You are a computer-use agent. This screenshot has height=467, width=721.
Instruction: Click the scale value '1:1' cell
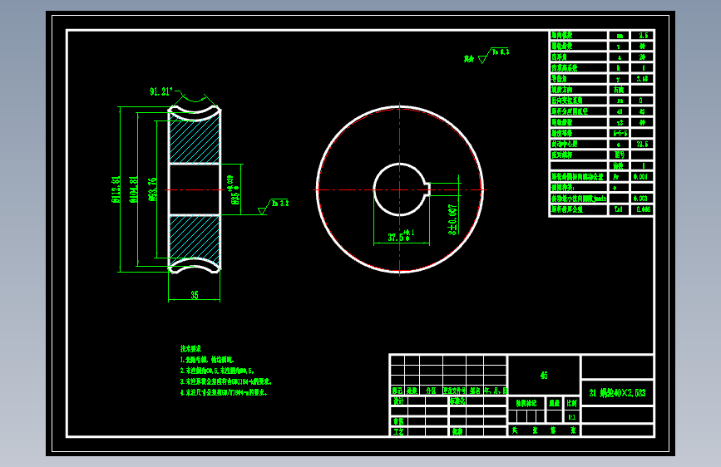click(x=572, y=417)
